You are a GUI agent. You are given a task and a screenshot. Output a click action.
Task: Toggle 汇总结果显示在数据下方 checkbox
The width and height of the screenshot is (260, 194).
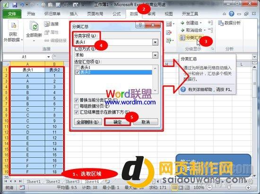[76, 112]
